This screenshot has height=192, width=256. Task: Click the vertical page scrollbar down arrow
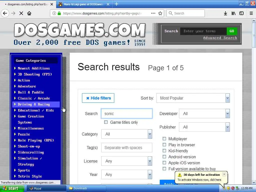(254, 182)
